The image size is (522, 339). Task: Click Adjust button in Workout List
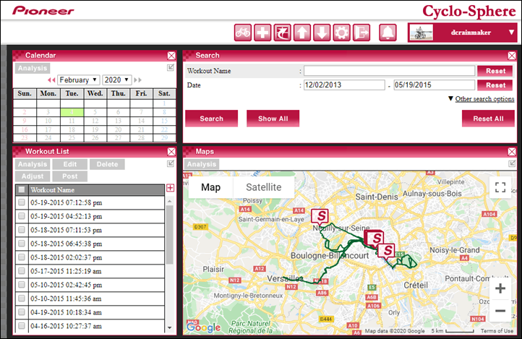(33, 176)
